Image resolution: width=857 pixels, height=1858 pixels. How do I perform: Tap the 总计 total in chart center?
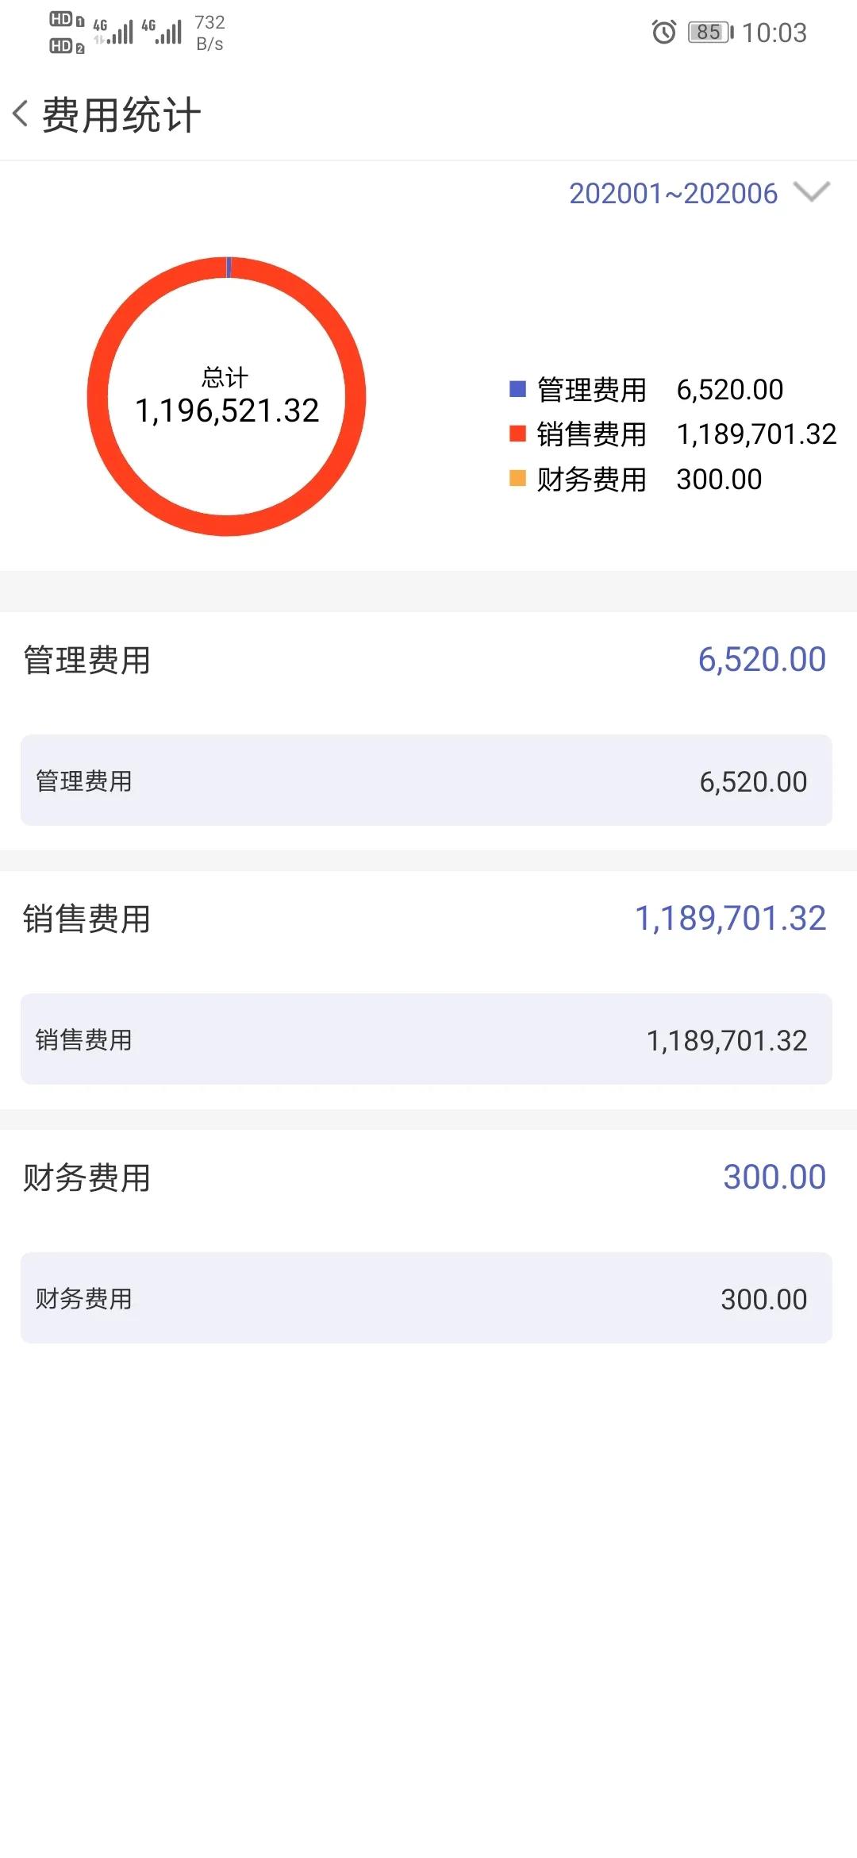tap(227, 396)
